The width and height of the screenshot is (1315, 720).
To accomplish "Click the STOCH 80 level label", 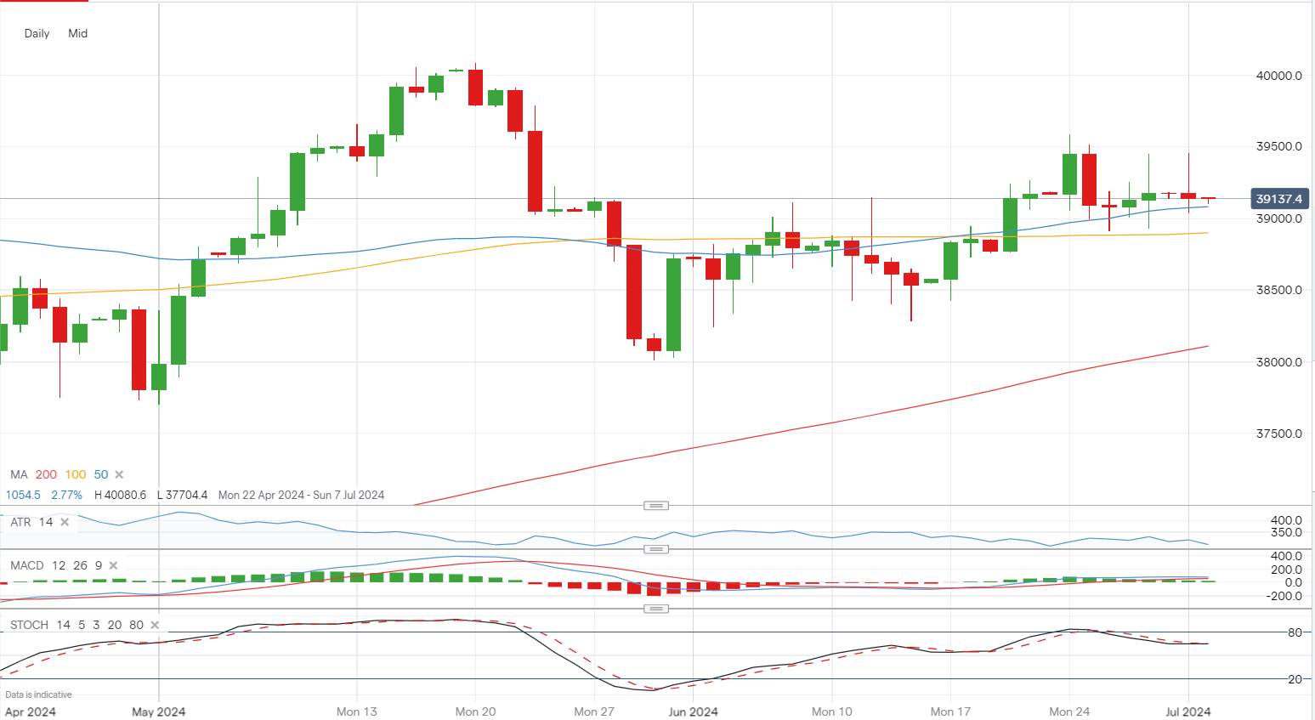I will click(x=1295, y=632).
